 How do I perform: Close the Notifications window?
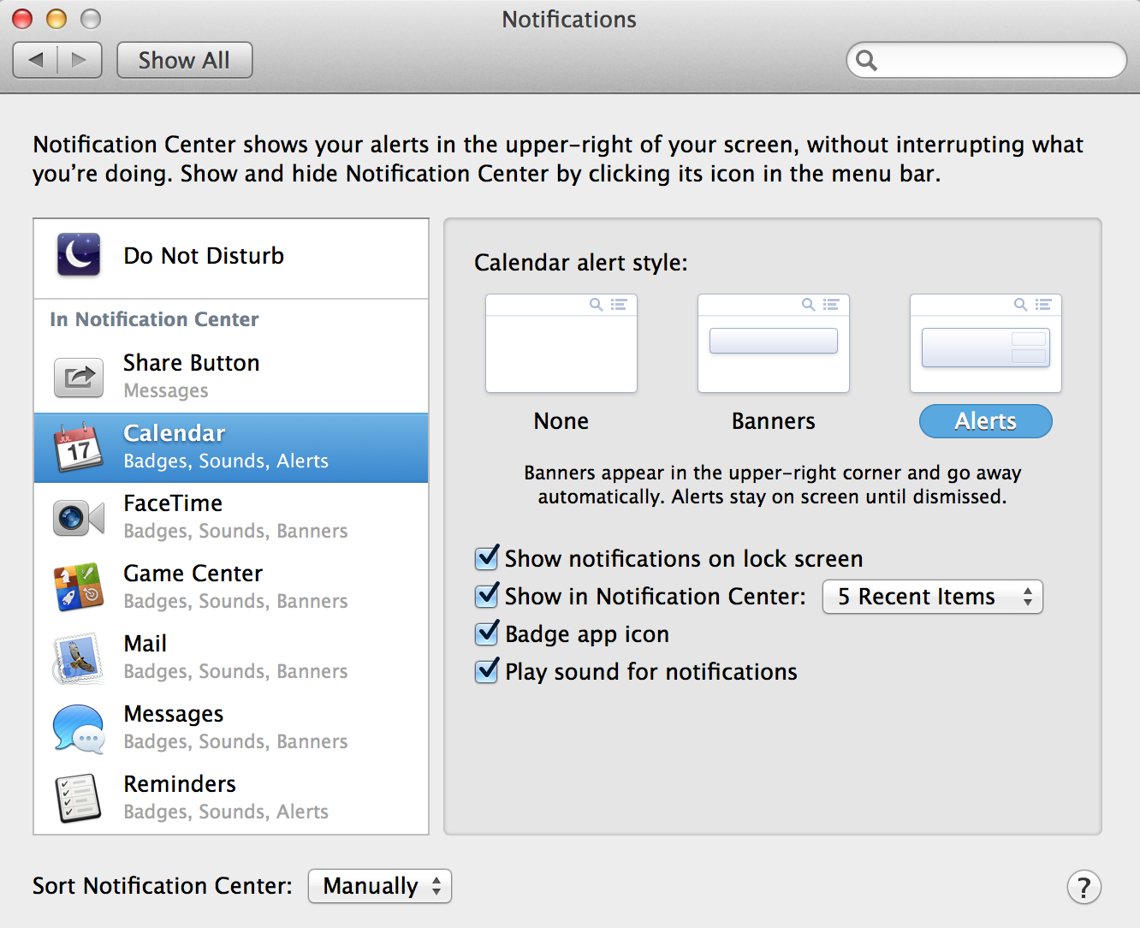22,19
